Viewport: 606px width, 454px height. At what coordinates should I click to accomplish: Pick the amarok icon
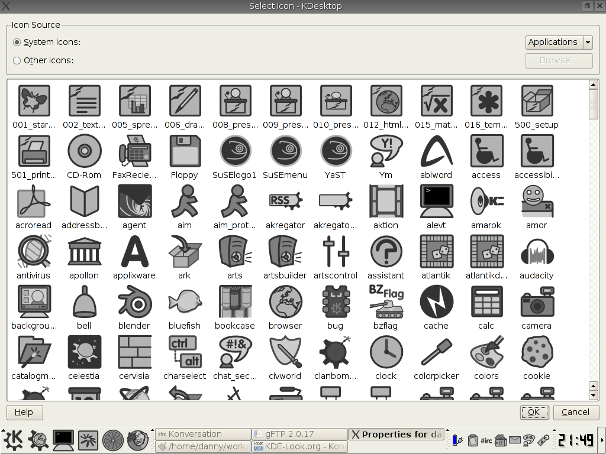coord(486,202)
